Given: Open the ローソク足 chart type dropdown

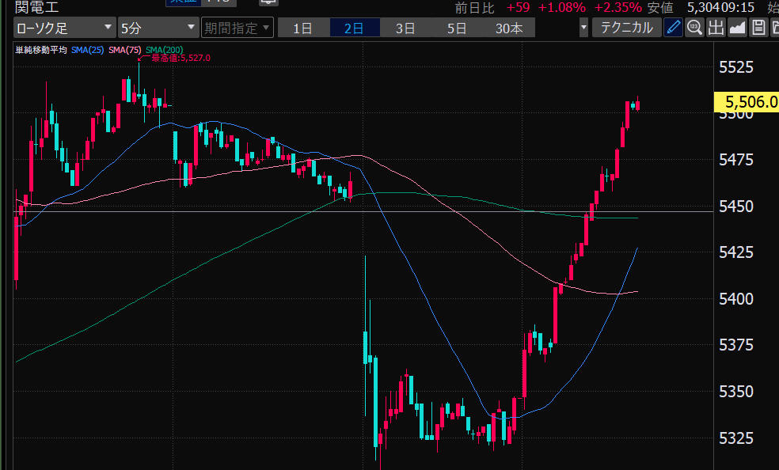Looking at the screenshot, I should (64, 28).
